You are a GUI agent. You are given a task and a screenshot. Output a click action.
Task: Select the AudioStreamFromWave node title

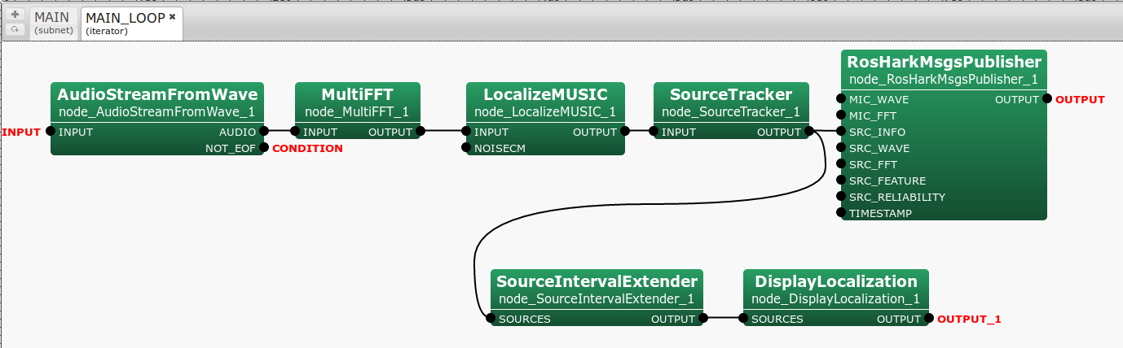click(x=157, y=94)
